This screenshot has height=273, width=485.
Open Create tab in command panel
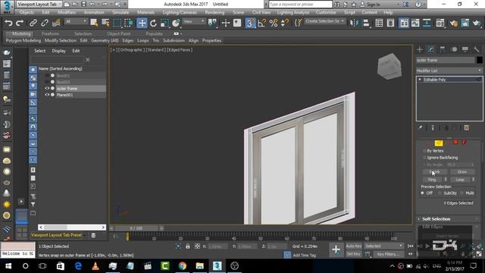[x=420, y=49]
